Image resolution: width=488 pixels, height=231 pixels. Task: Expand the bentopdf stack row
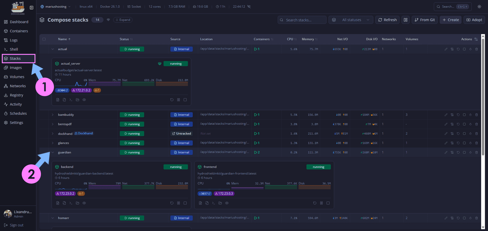point(53,124)
